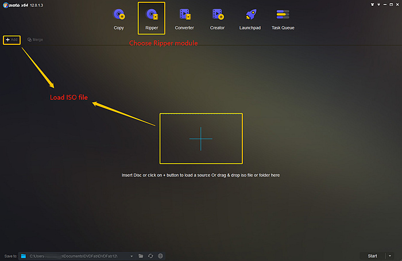
Task: Click the blue folder icon in Save to
Action: pyautogui.click(x=24, y=256)
